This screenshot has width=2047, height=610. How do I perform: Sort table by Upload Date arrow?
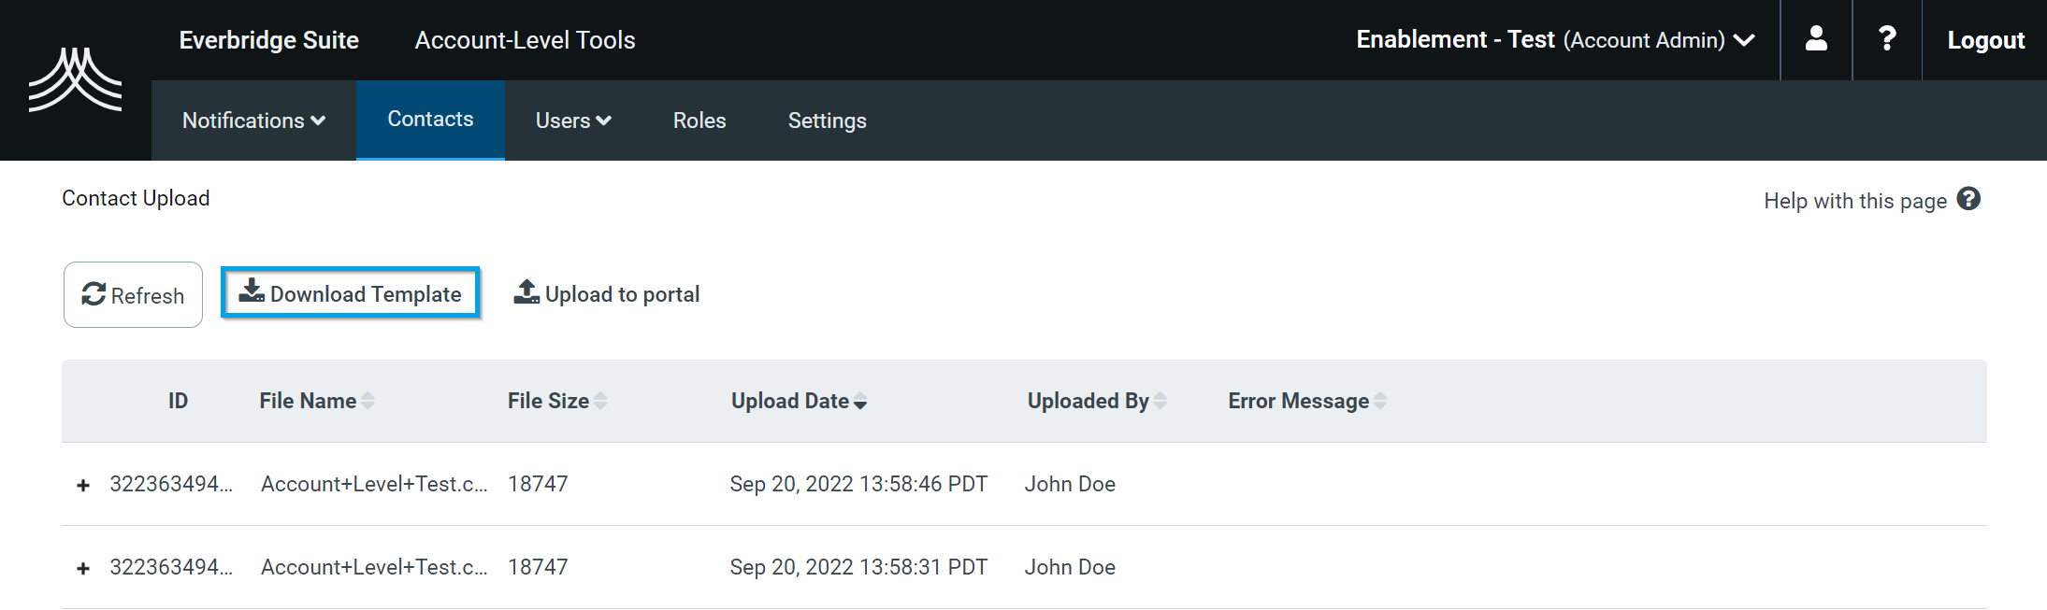click(x=860, y=402)
